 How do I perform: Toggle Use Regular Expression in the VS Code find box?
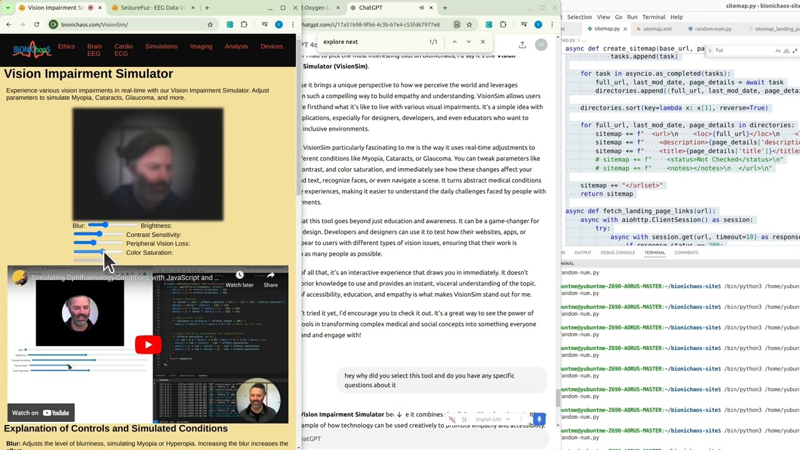(x=794, y=50)
